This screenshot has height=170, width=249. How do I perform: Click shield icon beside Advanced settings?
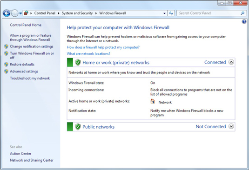7,71
